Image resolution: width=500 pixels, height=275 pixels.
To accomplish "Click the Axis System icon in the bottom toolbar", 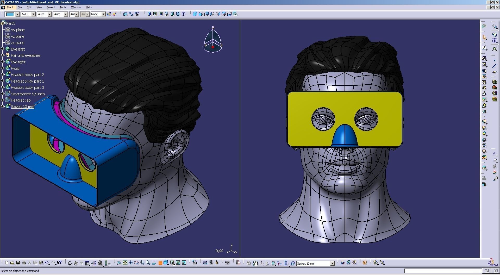I will pos(262,263).
